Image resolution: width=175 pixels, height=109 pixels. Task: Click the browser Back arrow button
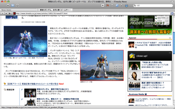(2, 13)
